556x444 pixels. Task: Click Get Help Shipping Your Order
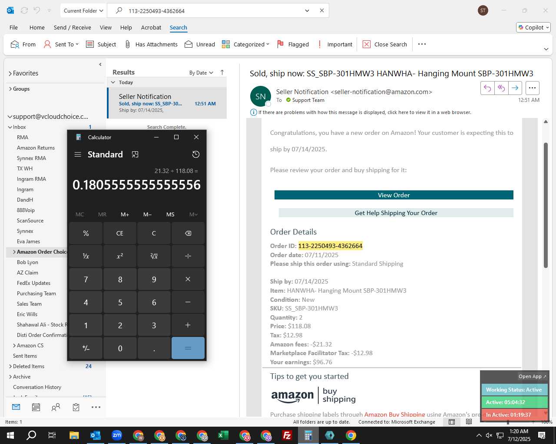(396, 213)
